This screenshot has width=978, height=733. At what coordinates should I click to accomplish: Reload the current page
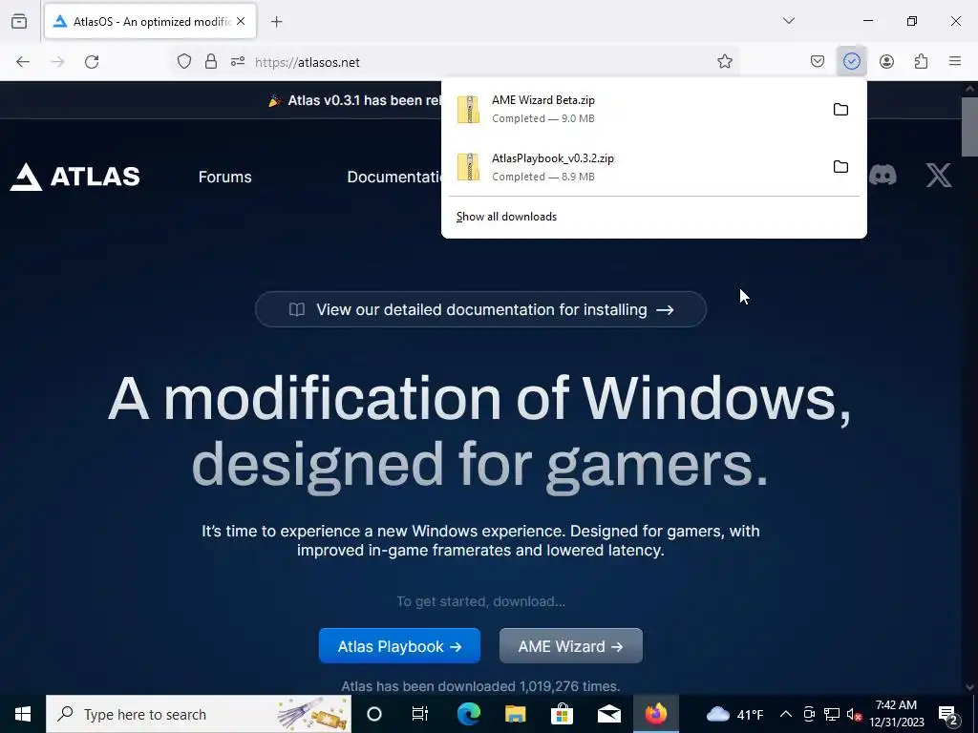(92, 62)
